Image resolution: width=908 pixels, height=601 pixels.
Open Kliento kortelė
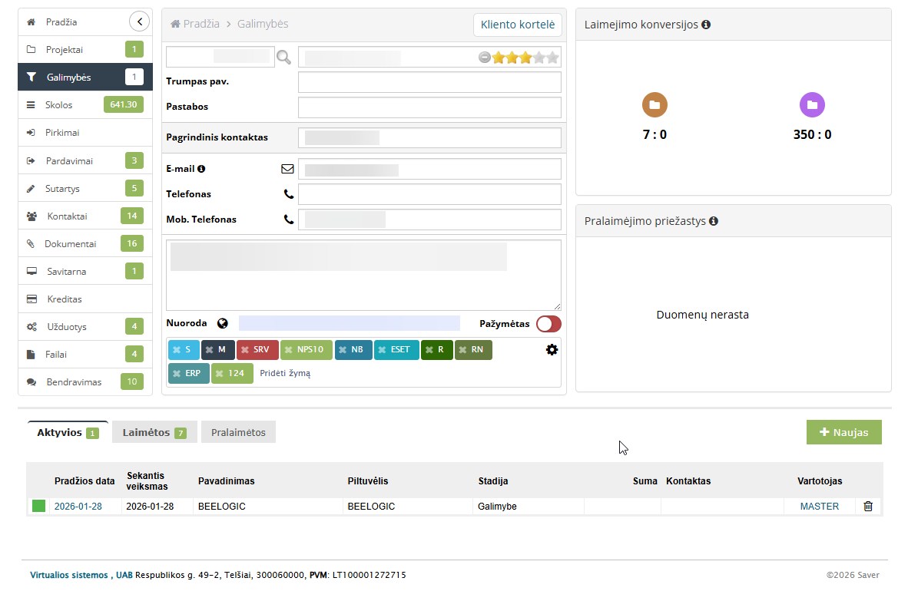(x=517, y=25)
